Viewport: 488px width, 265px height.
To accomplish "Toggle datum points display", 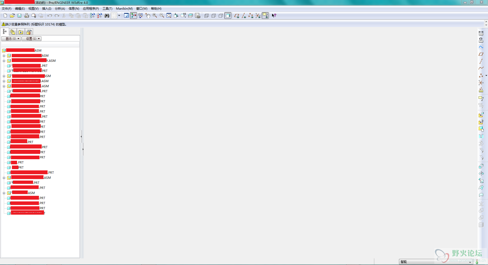I will [x=251, y=16].
